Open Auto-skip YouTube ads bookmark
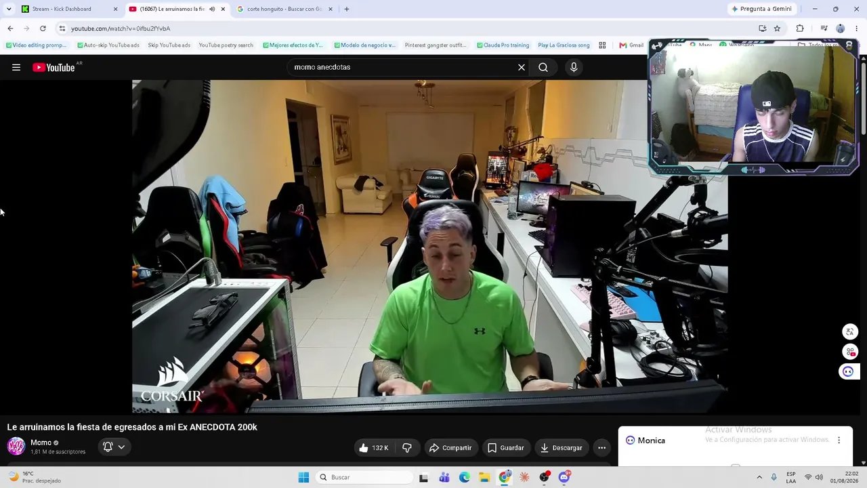867x488 pixels. tap(108, 45)
